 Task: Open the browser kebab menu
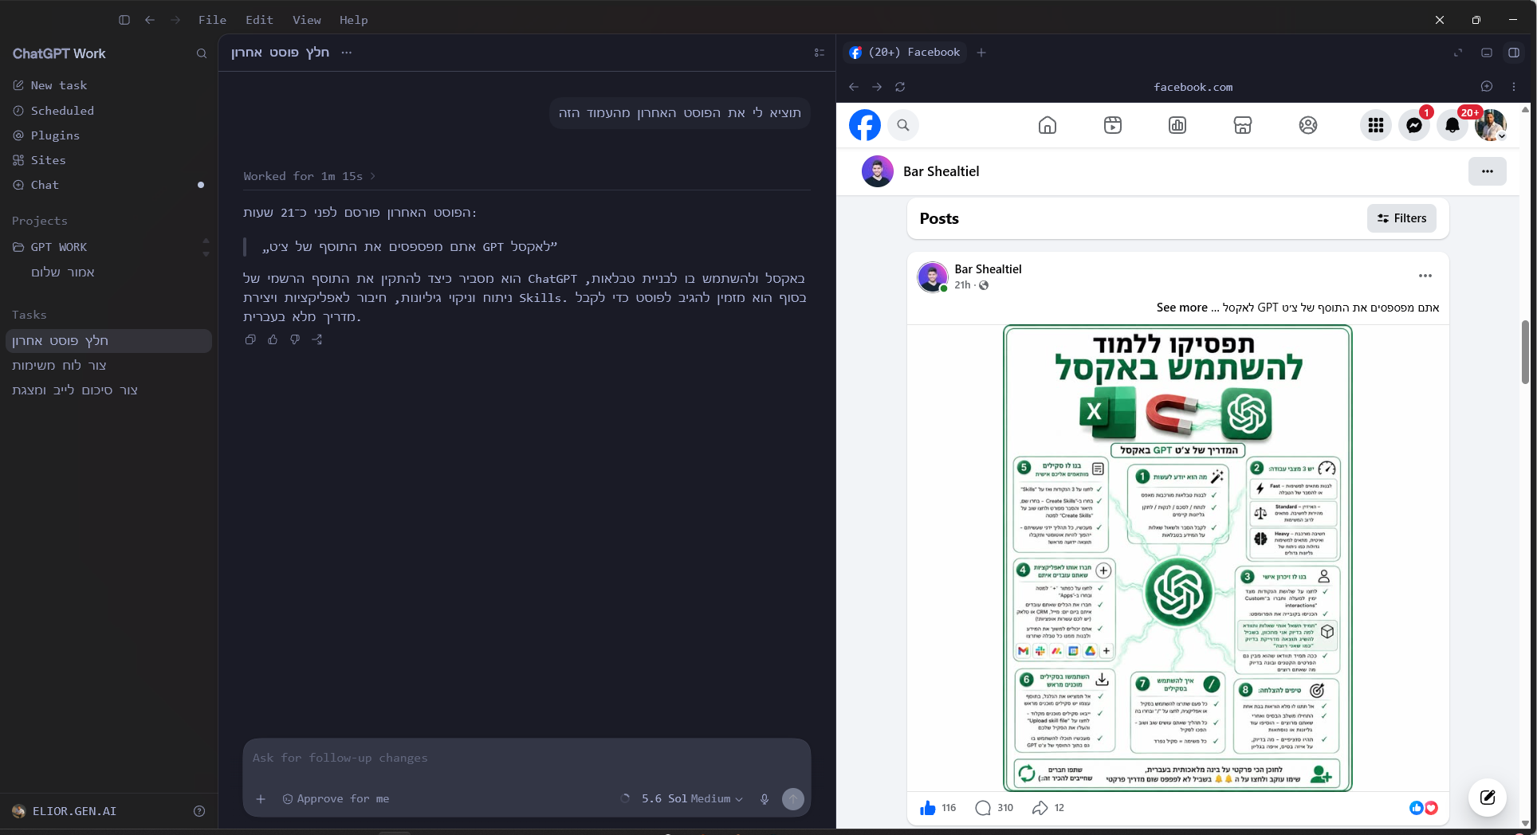pos(1514,86)
